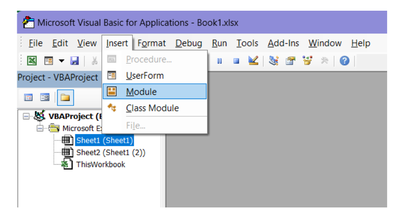This screenshot has height=220, width=401.
Task: Open the Add-Ins menu
Action: [283, 43]
